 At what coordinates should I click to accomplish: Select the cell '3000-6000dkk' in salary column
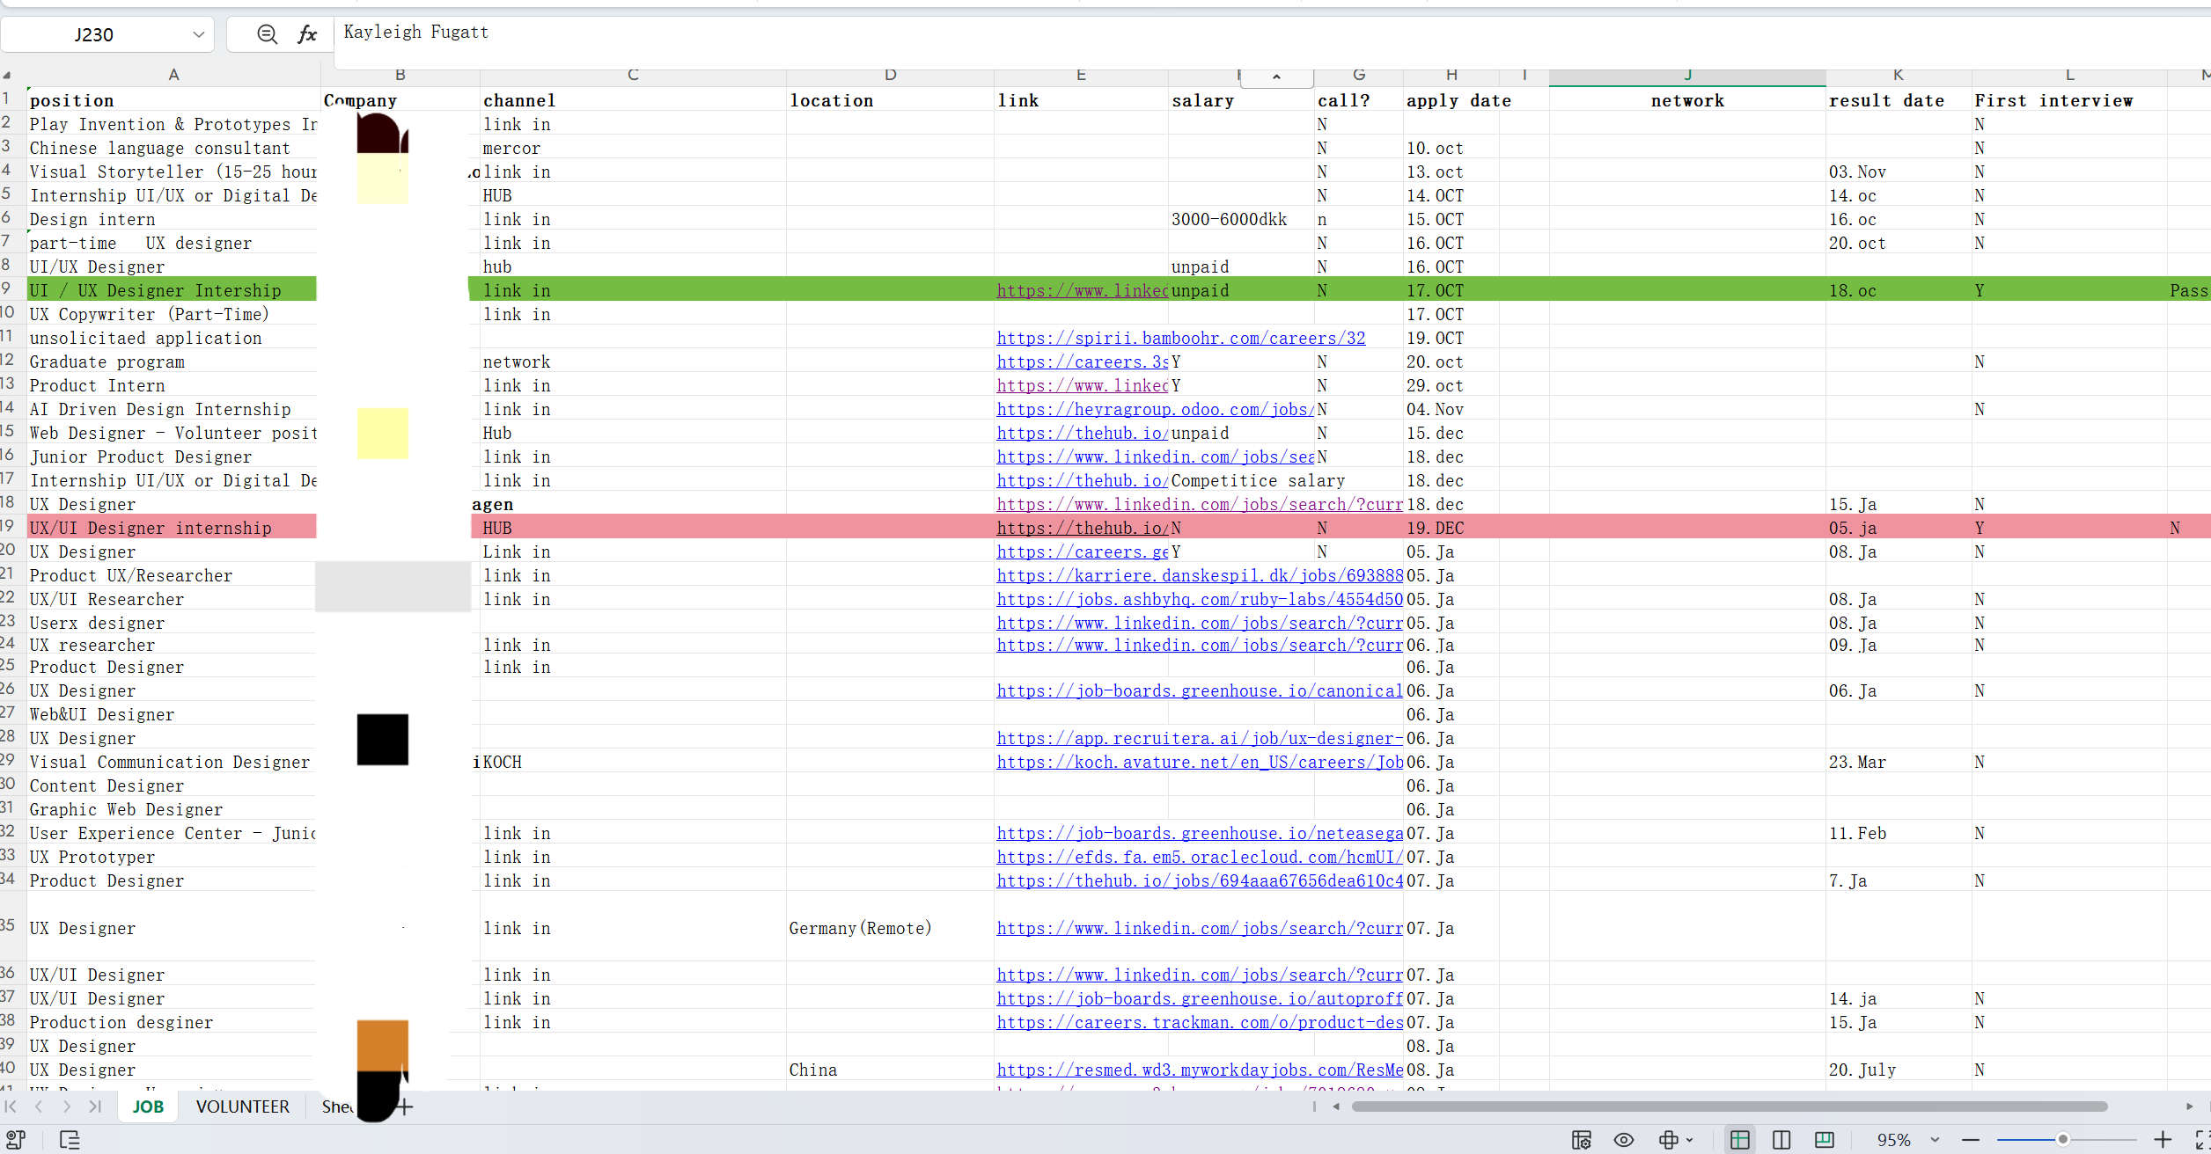[1242, 219]
